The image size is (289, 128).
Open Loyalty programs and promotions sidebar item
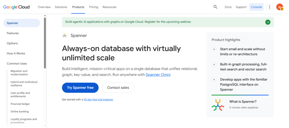pos(24,121)
